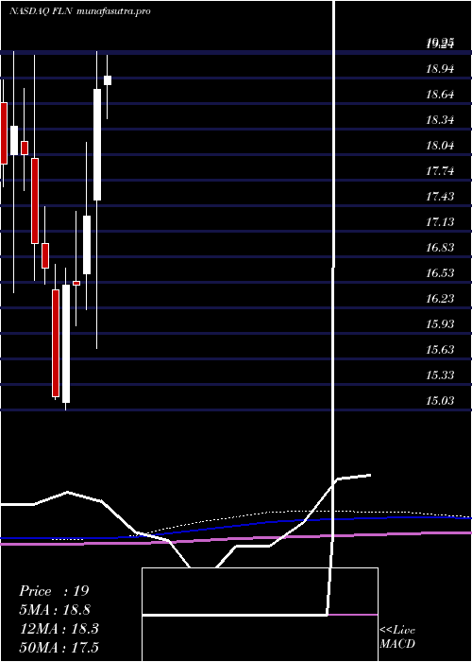Click the 15.63 price axis label

[x=440, y=350]
